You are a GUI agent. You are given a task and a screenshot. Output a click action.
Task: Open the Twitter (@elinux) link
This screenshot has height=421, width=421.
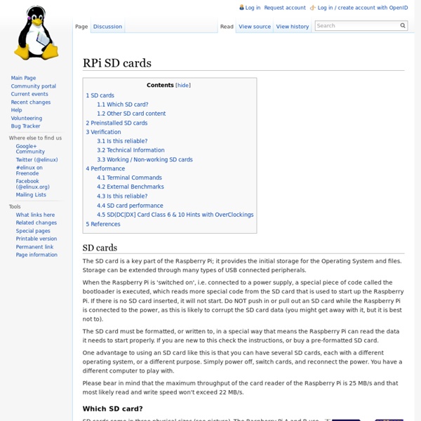point(36,160)
